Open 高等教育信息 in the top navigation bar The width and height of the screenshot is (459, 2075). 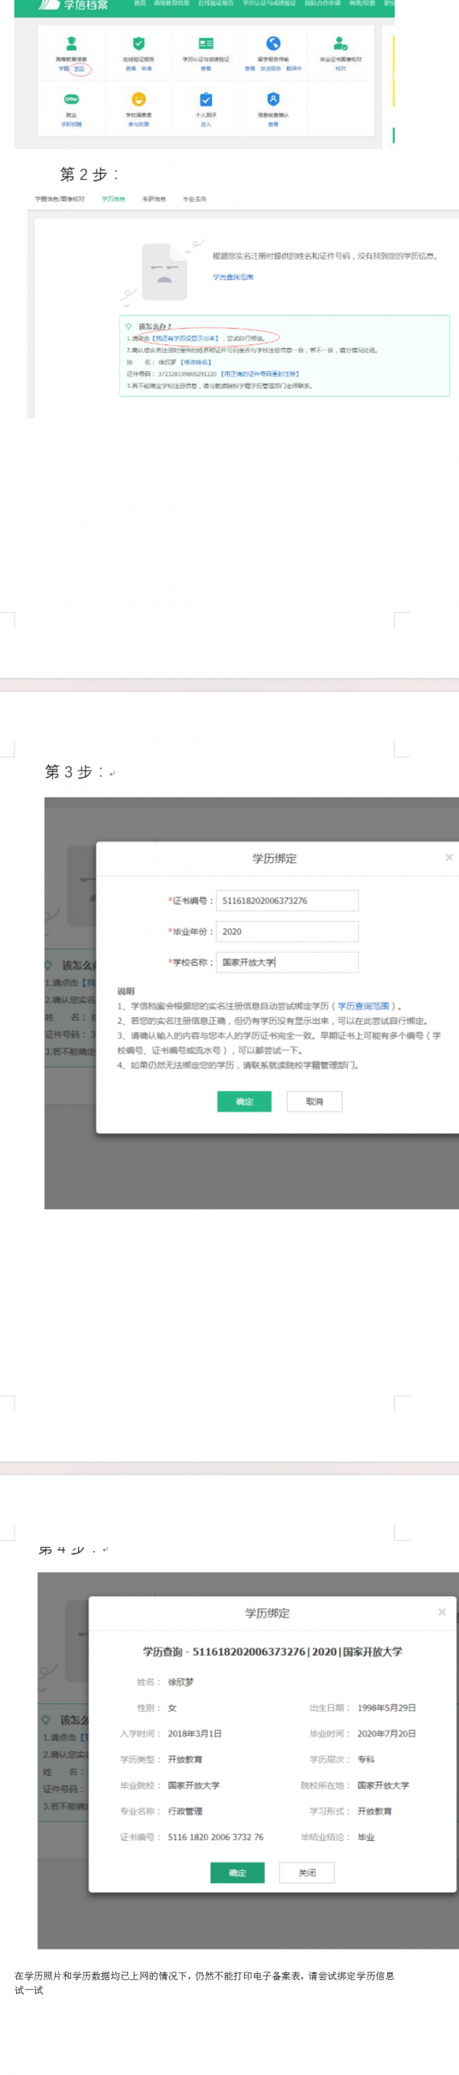(x=171, y=3)
